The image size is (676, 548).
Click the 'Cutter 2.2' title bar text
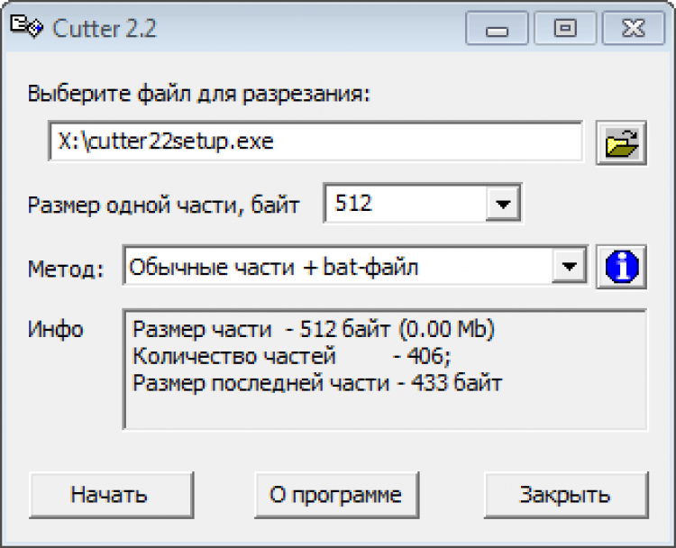coord(105,29)
